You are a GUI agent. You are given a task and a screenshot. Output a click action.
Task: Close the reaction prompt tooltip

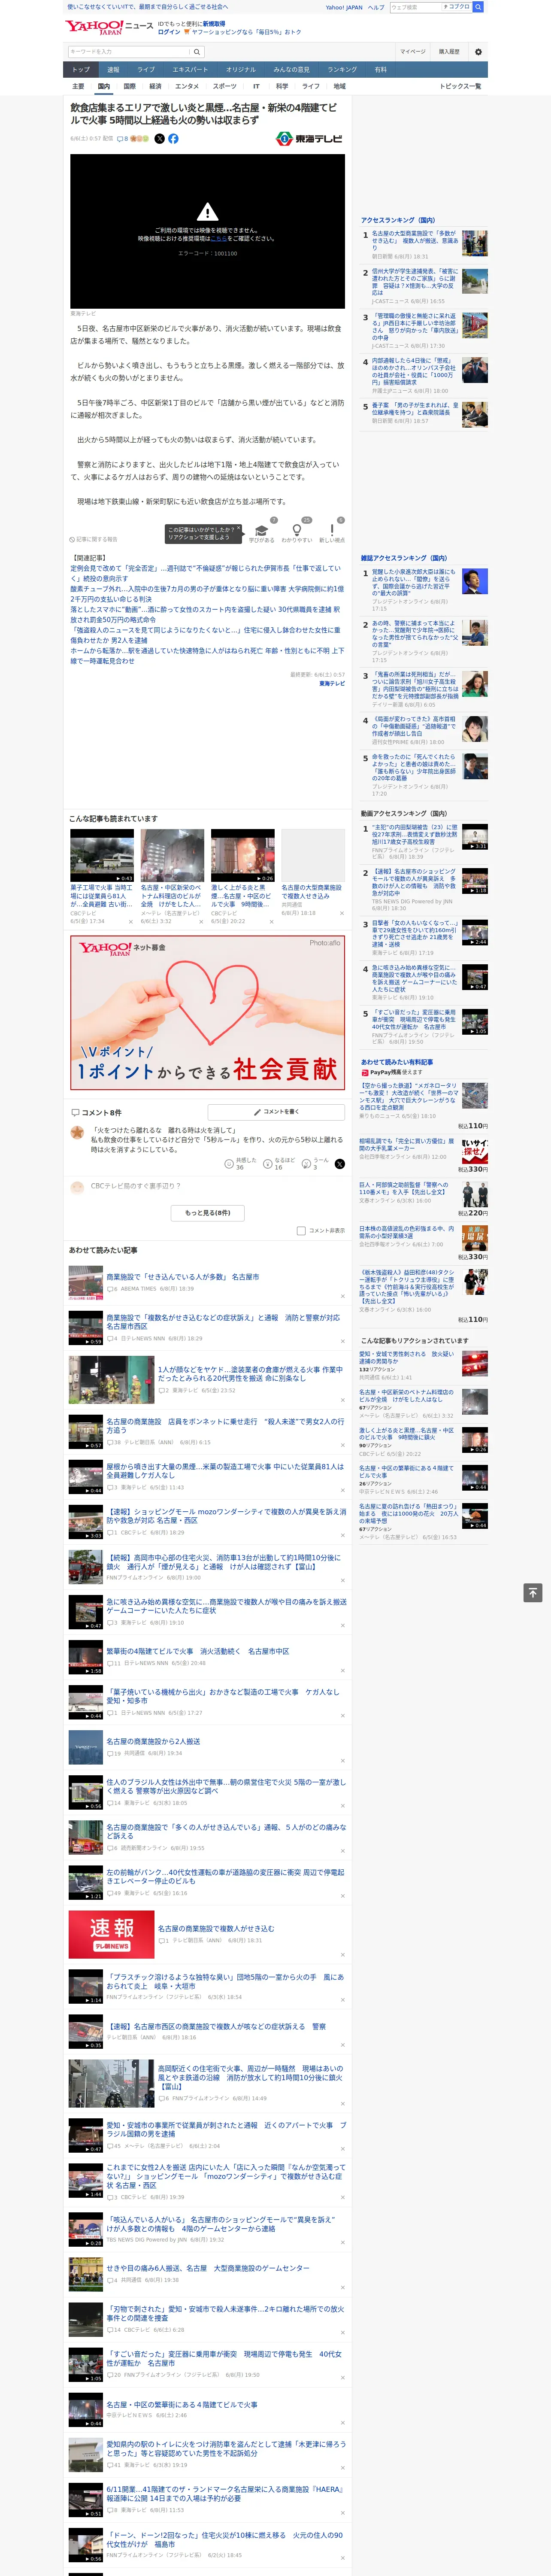pyautogui.click(x=239, y=529)
